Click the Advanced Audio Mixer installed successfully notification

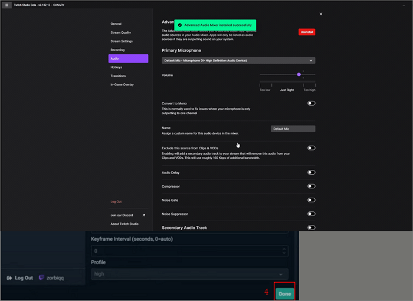[215, 25]
